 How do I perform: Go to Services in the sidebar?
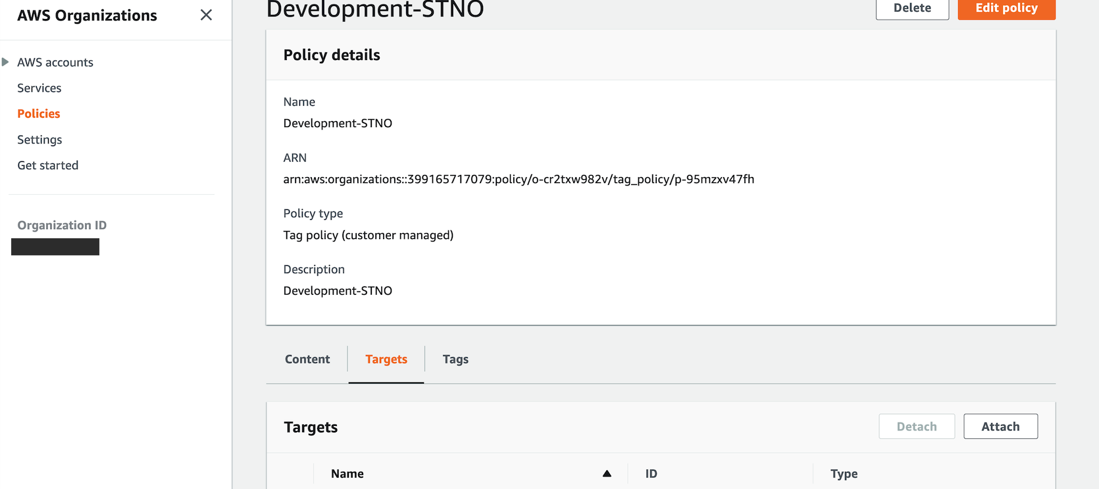click(39, 88)
